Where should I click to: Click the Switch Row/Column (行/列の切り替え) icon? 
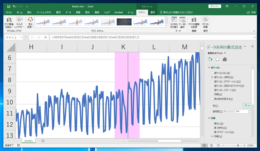click(174, 23)
